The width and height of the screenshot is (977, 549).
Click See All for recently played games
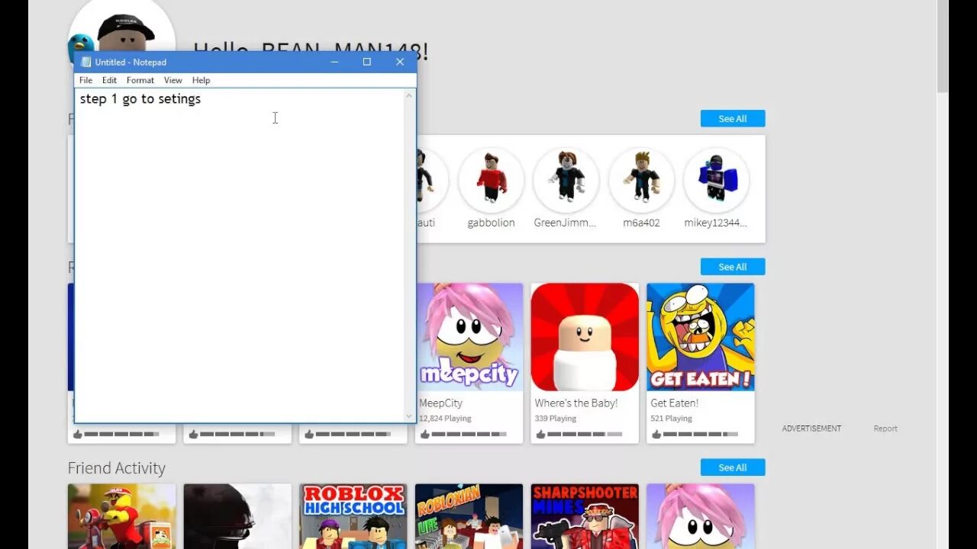click(x=733, y=267)
